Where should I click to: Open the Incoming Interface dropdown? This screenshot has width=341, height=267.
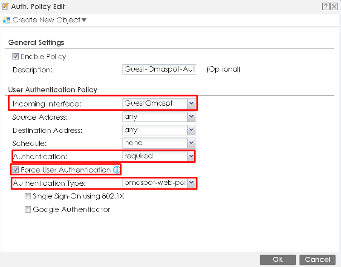[x=191, y=103]
